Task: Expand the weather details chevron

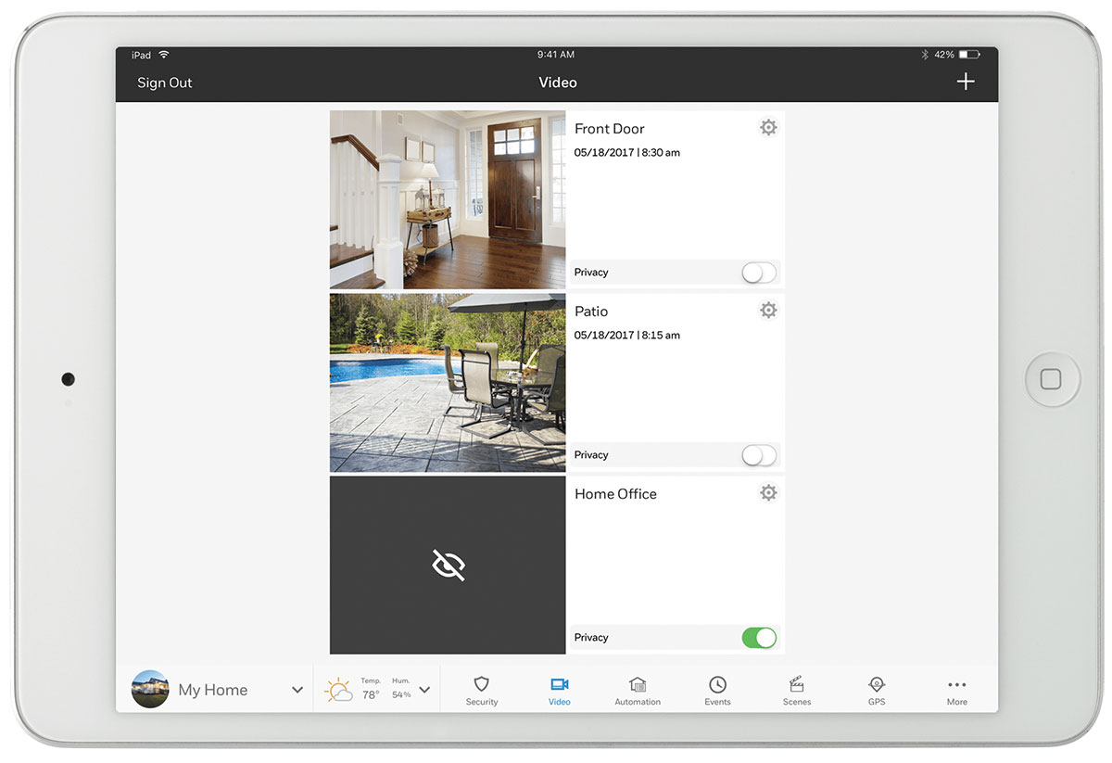Action: coord(424,690)
